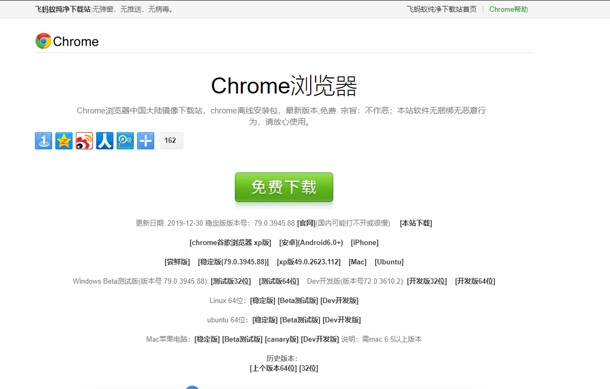Click the first blue one-click share icon
610x389 pixels.
(x=44, y=141)
